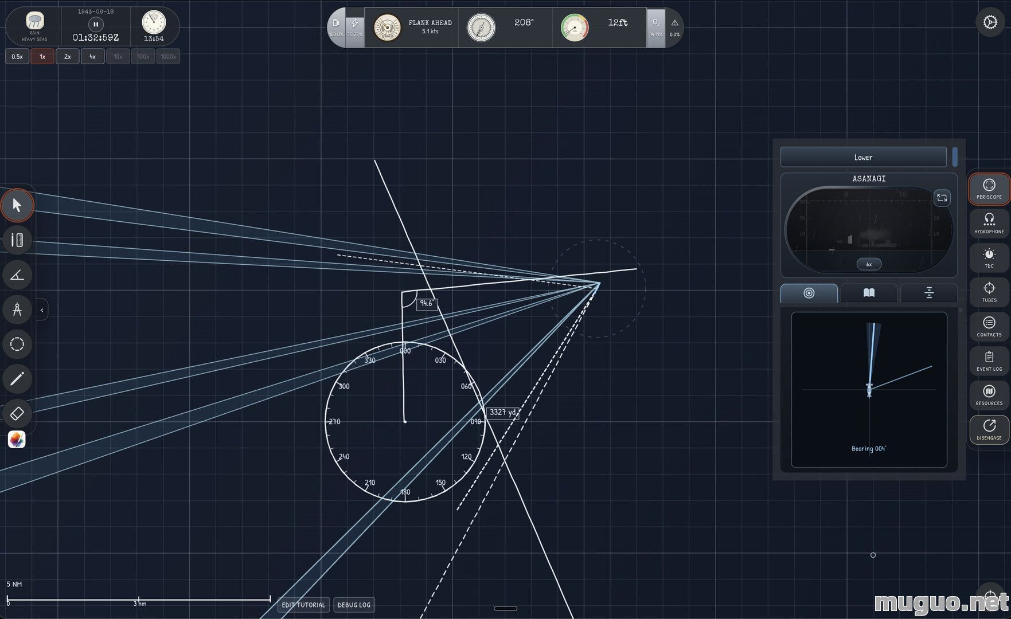The image size is (1011, 619).
Task: Click the 01:32:59Z mission time
Action: coord(96,38)
